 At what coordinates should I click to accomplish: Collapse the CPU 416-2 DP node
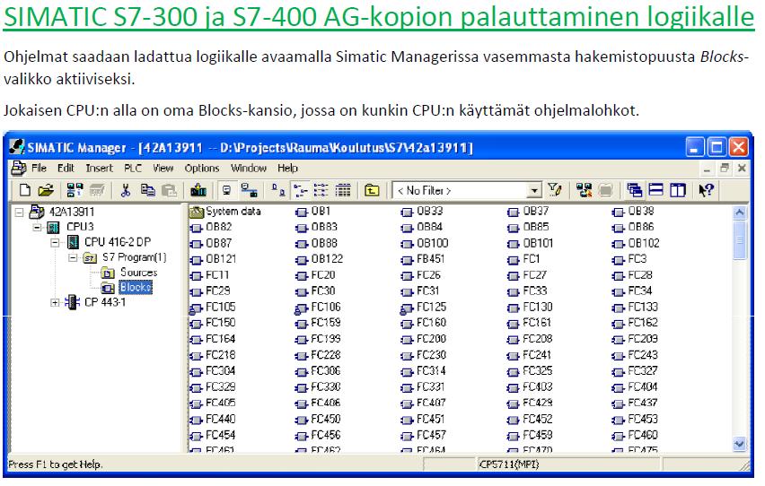pos(55,242)
